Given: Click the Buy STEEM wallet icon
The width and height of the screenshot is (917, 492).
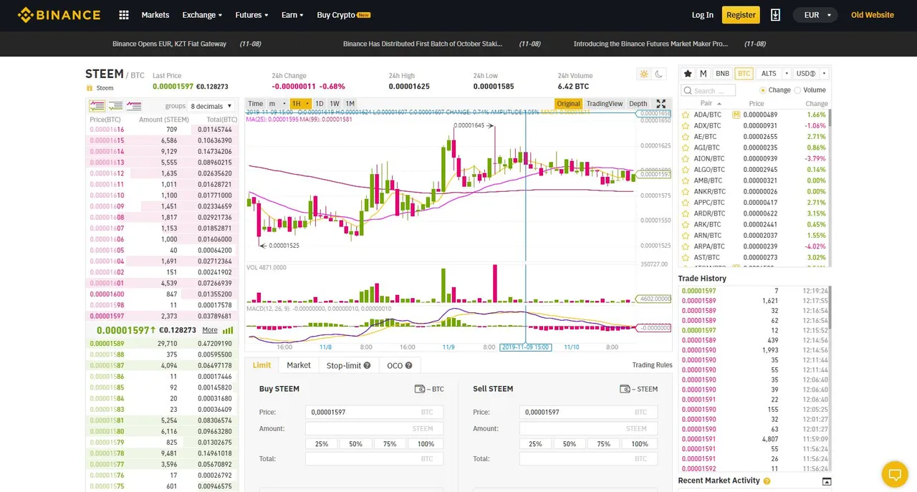Looking at the screenshot, I should tap(420, 389).
